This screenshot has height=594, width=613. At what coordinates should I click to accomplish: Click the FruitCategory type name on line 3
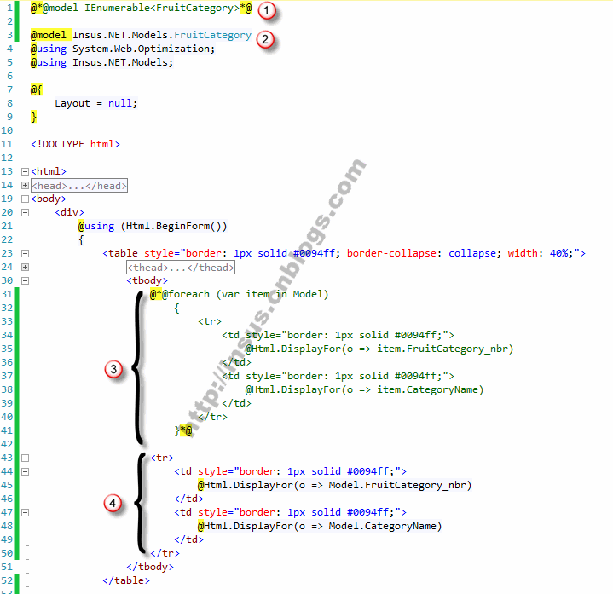pos(212,35)
